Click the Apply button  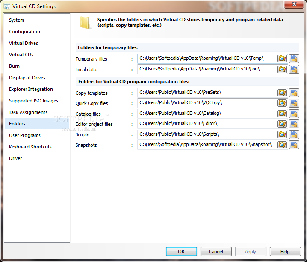pos(251,252)
